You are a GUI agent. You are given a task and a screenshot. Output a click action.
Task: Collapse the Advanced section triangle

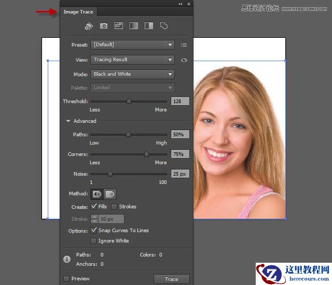(x=68, y=121)
